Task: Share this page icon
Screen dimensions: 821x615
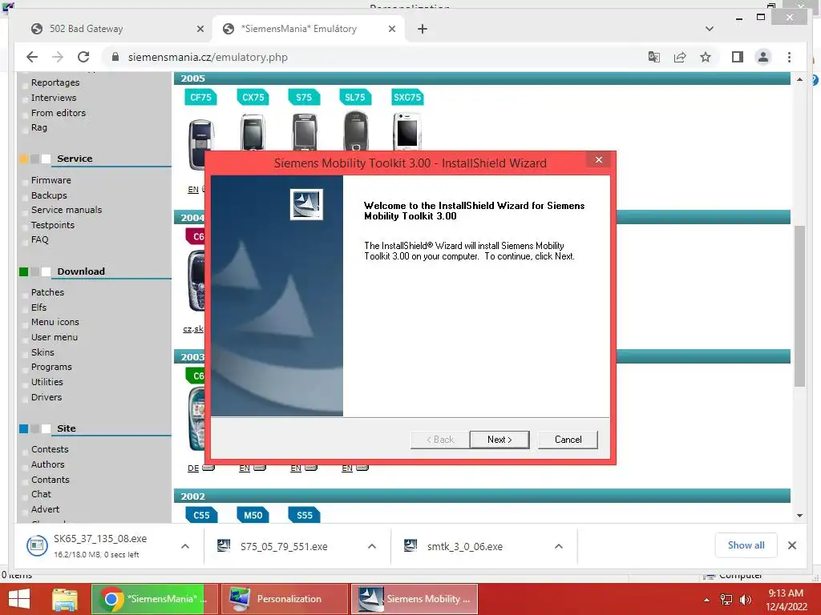Action: [x=680, y=57]
